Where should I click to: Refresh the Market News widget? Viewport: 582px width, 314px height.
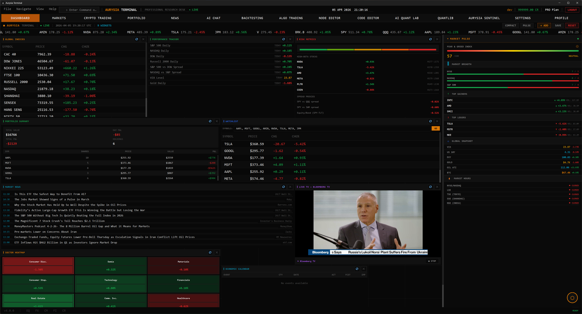coord(284,187)
